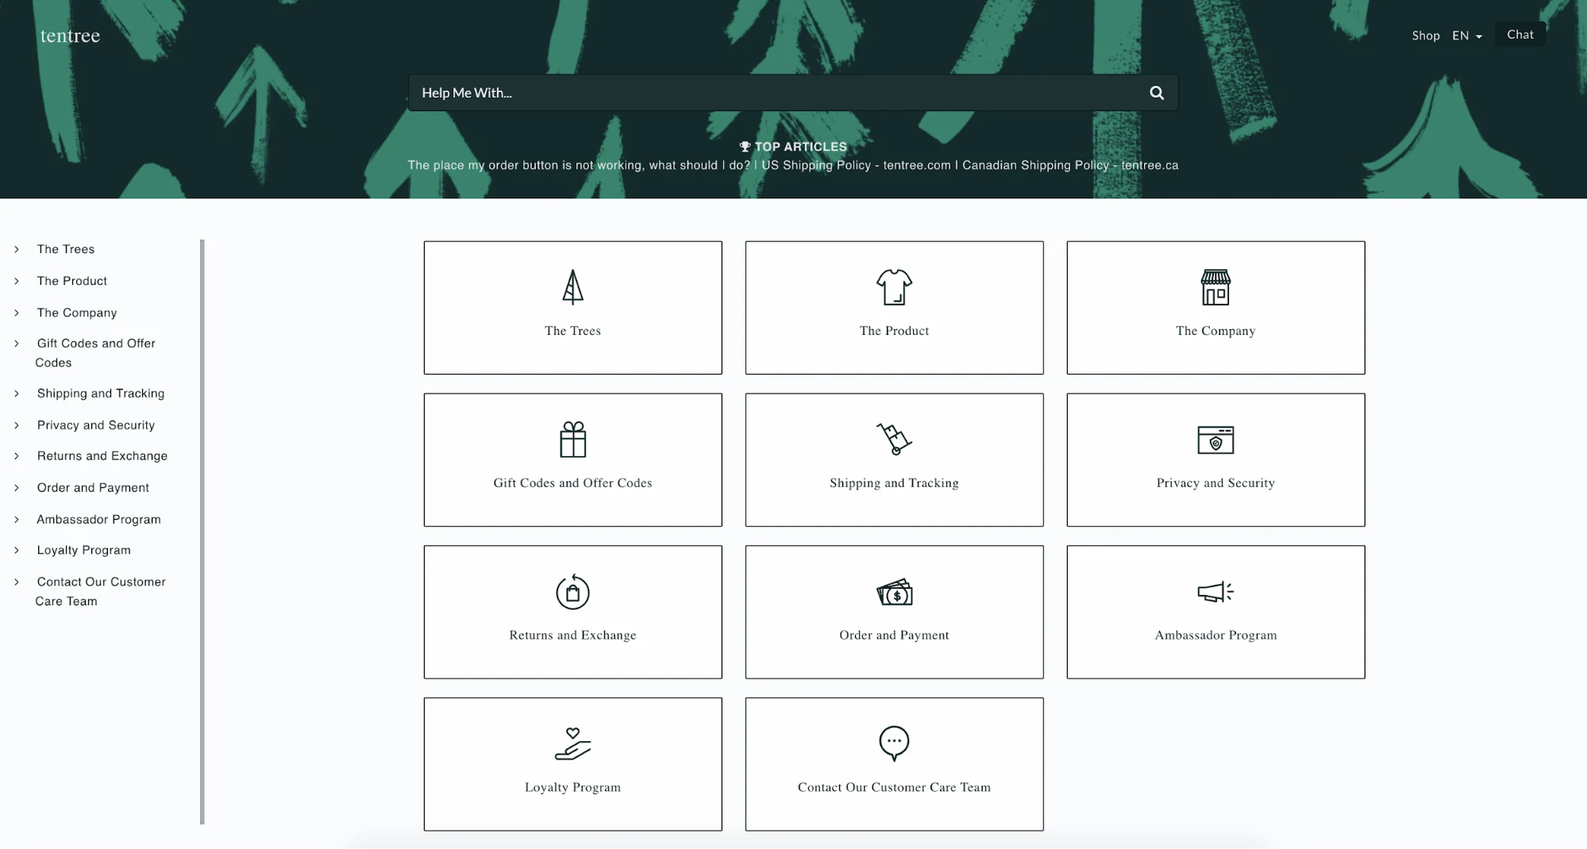The width and height of the screenshot is (1587, 849).
Task: Click Ambassador Program card title
Action: [x=1215, y=636]
